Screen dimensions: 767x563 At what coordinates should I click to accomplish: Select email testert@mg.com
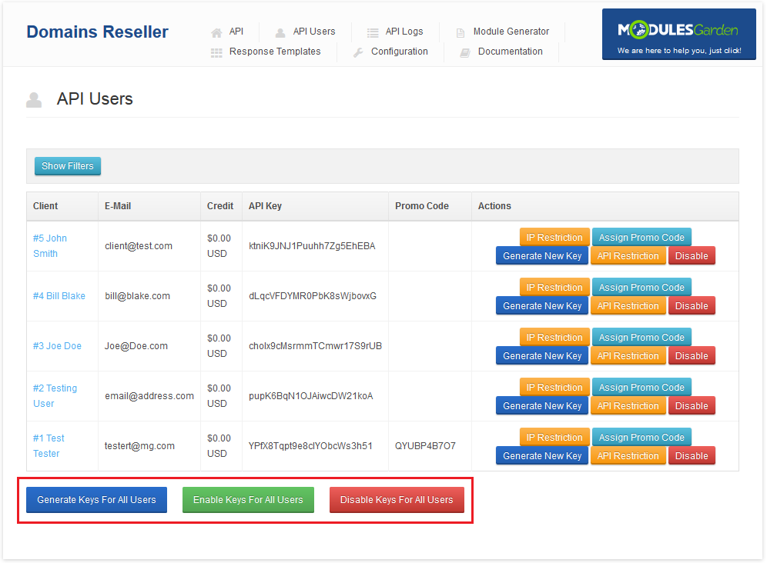click(x=139, y=446)
